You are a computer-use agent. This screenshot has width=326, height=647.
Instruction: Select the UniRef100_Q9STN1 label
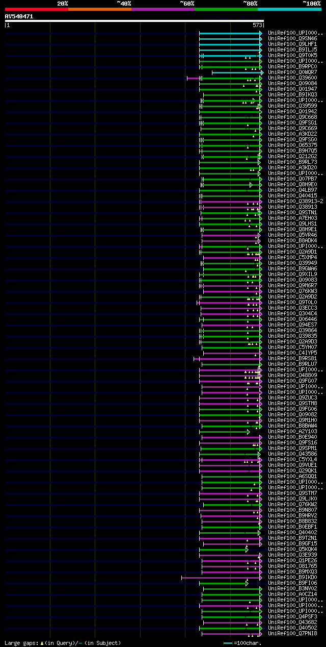coord(292,212)
